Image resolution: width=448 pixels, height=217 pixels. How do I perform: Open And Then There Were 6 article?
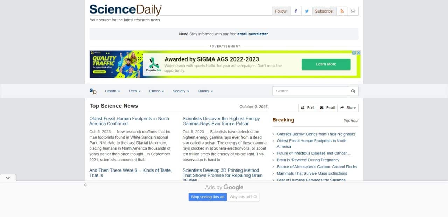pos(131,173)
